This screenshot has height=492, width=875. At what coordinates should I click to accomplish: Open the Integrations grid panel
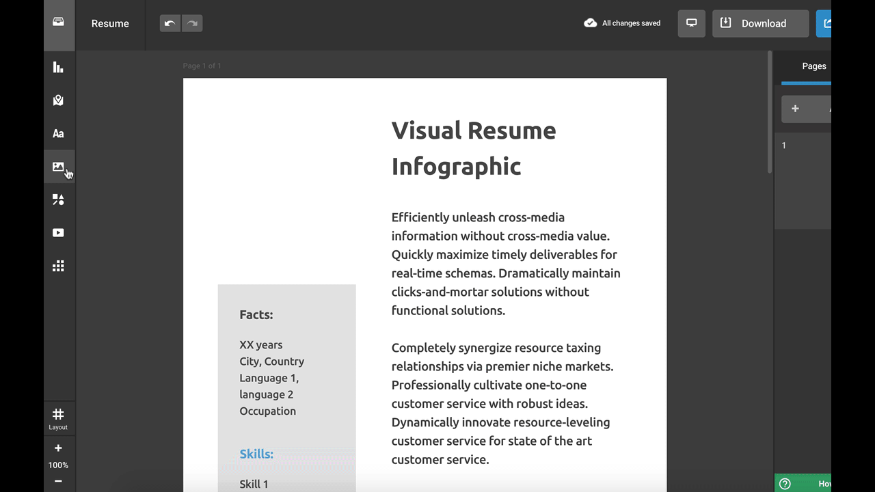[x=58, y=266]
